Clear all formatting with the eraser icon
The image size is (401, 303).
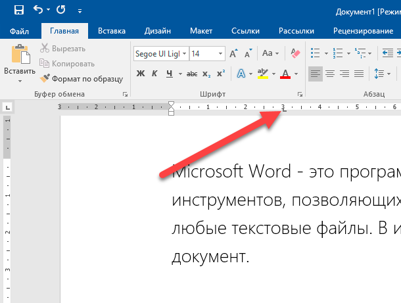[295, 53]
